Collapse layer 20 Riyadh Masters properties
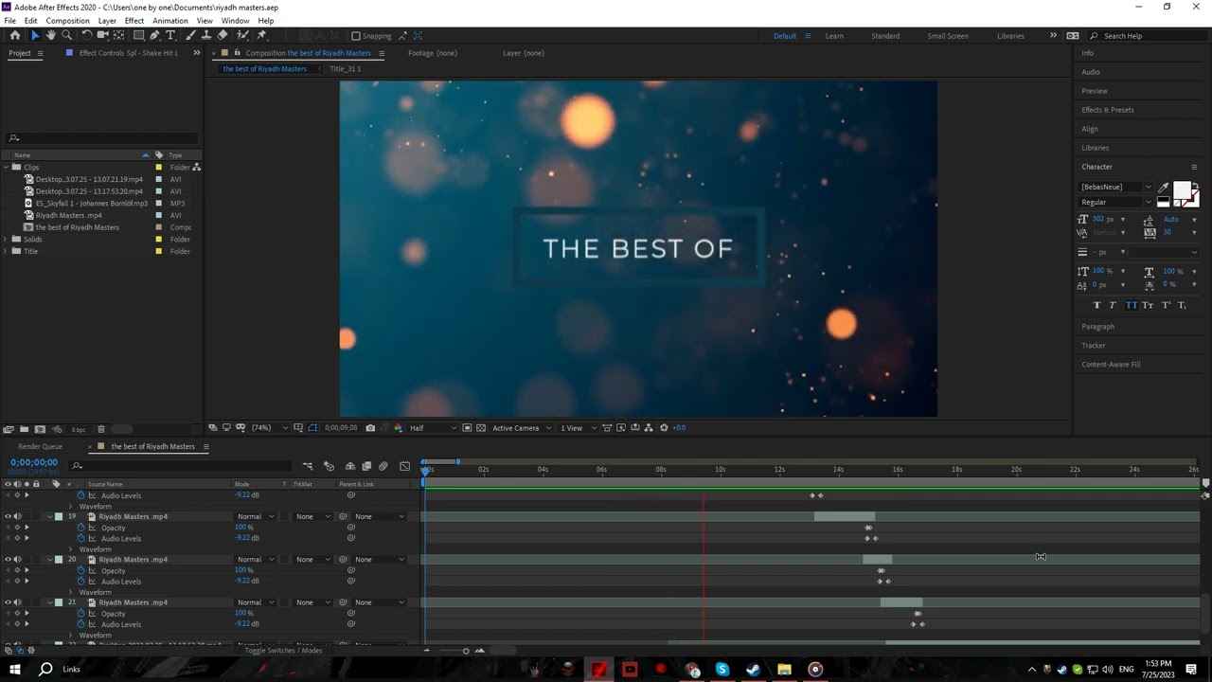 pyautogui.click(x=50, y=560)
